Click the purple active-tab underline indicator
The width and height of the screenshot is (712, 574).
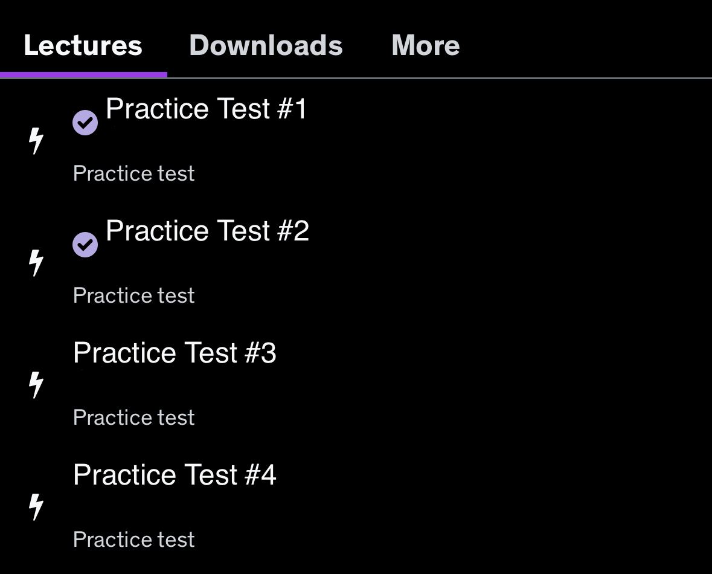[83, 75]
